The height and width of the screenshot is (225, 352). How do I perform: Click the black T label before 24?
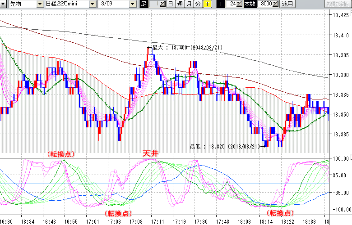click(x=220, y=4)
